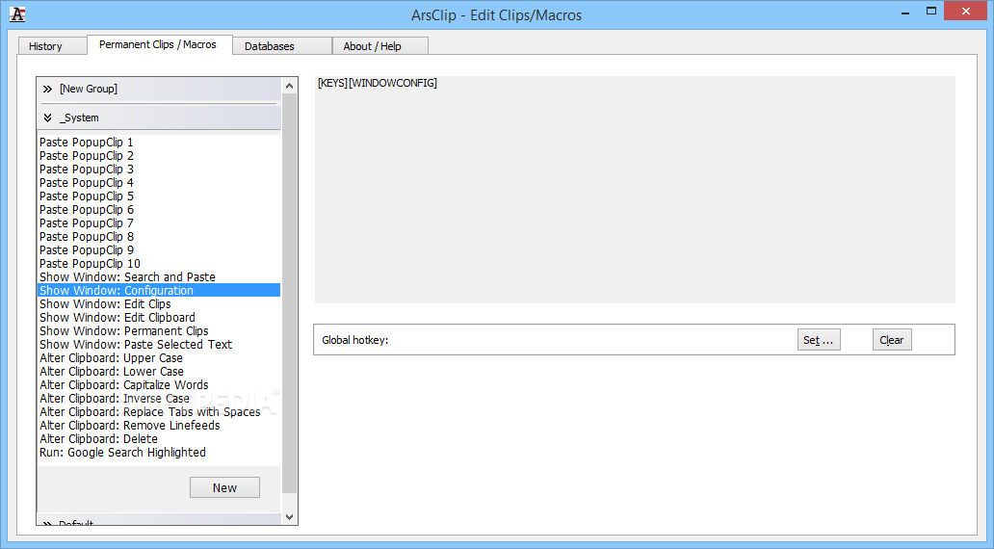The width and height of the screenshot is (994, 549).
Task: Close the Edit Clips/Macros window
Action: (x=966, y=11)
